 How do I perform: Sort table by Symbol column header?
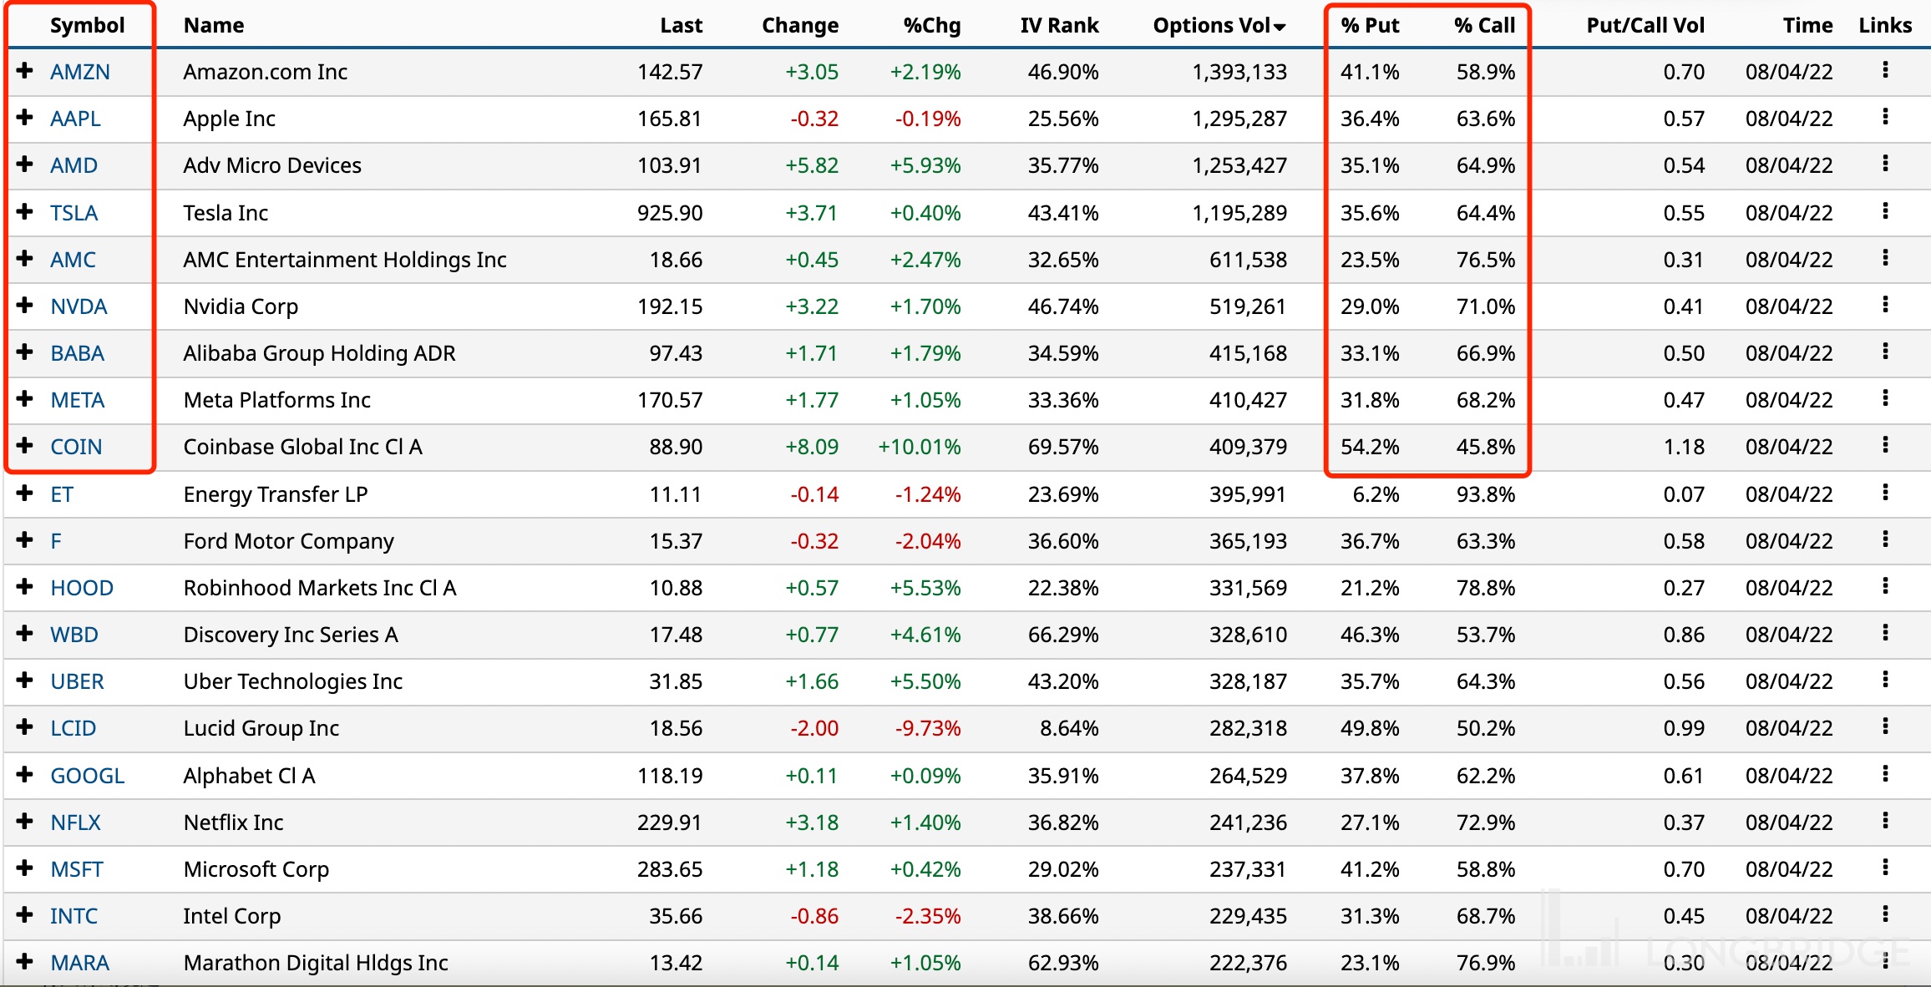[87, 25]
